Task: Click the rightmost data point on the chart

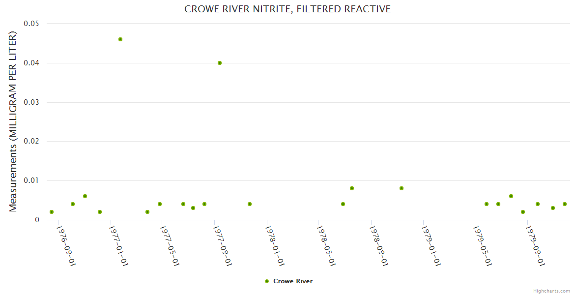Action: click(565, 204)
